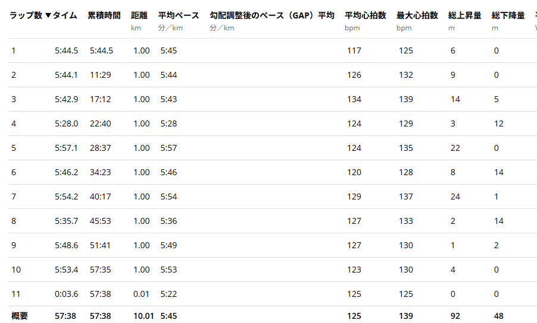The image size is (537, 323).
Task: Sort by the タイム column header
Action: [65, 15]
